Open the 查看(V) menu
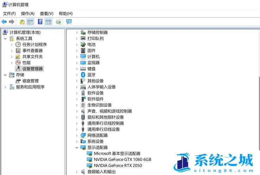260x175 pixels. [47, 13]
